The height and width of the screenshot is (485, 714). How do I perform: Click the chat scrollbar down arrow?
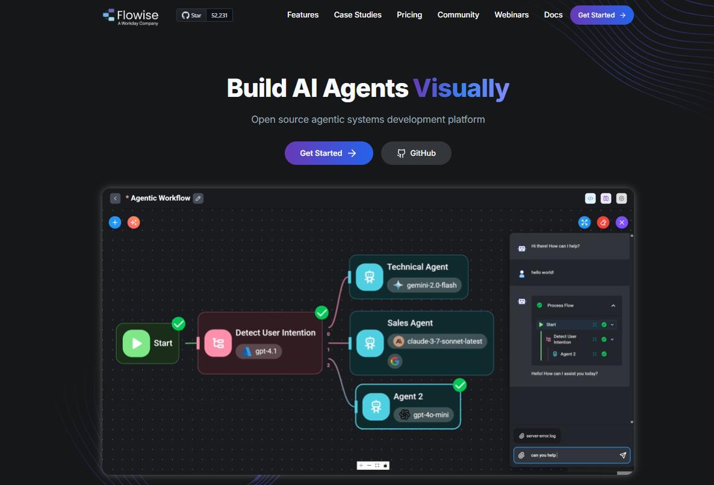coord(632,422)
